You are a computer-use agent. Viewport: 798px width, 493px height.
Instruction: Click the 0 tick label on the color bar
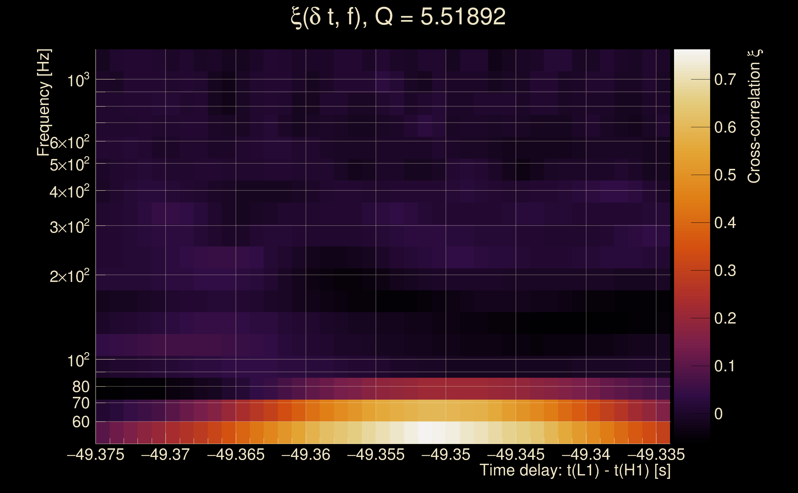point(718,414)
